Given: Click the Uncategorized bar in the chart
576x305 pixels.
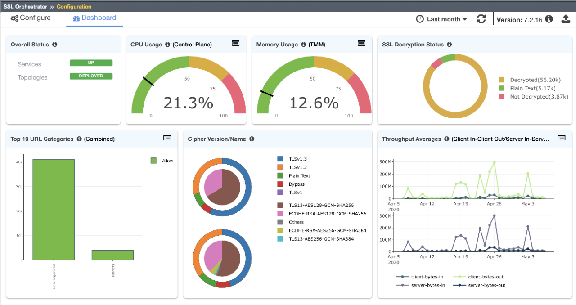Looking at the screenshot, I should click(54, 210).
